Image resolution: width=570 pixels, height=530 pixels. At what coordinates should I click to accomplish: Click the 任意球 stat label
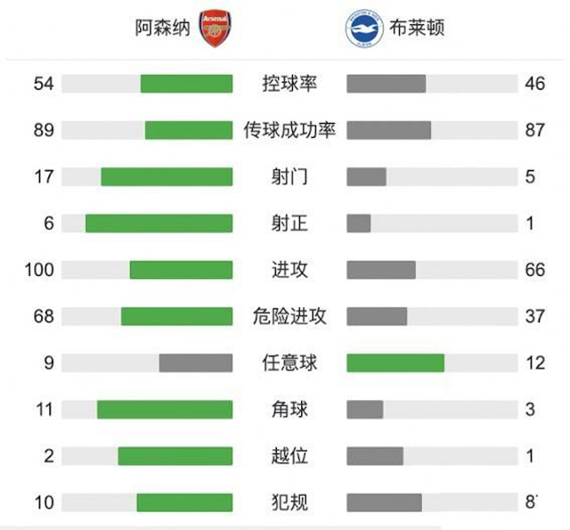point(289,363)
